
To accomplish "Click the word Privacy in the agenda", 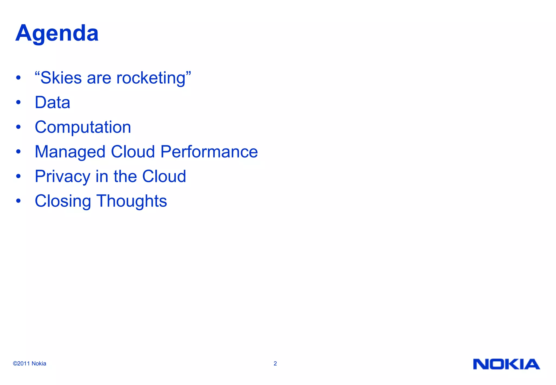I will pyautogui.click(x=63, y=176).
